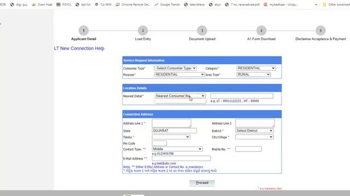Go to step 4 A1 Form Download
The image size is (350, 196).
(261, 30)
